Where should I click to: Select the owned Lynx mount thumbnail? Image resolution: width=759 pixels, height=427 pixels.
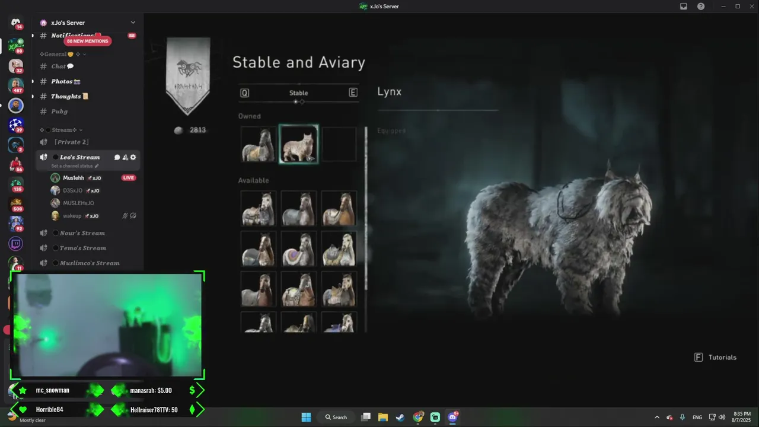298,144
